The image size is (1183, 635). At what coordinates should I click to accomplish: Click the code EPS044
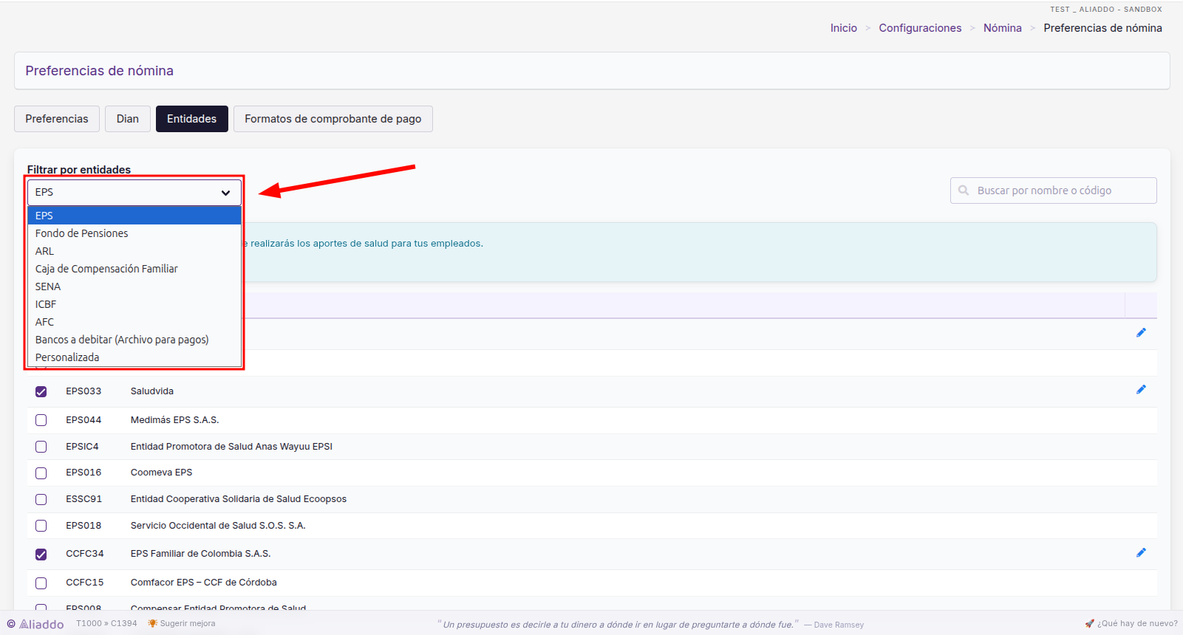click(x=83, y=420)
